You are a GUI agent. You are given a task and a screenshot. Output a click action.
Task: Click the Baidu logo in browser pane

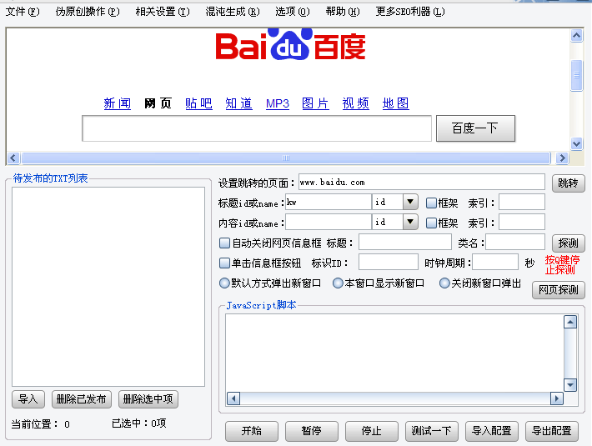pos(290,44)
